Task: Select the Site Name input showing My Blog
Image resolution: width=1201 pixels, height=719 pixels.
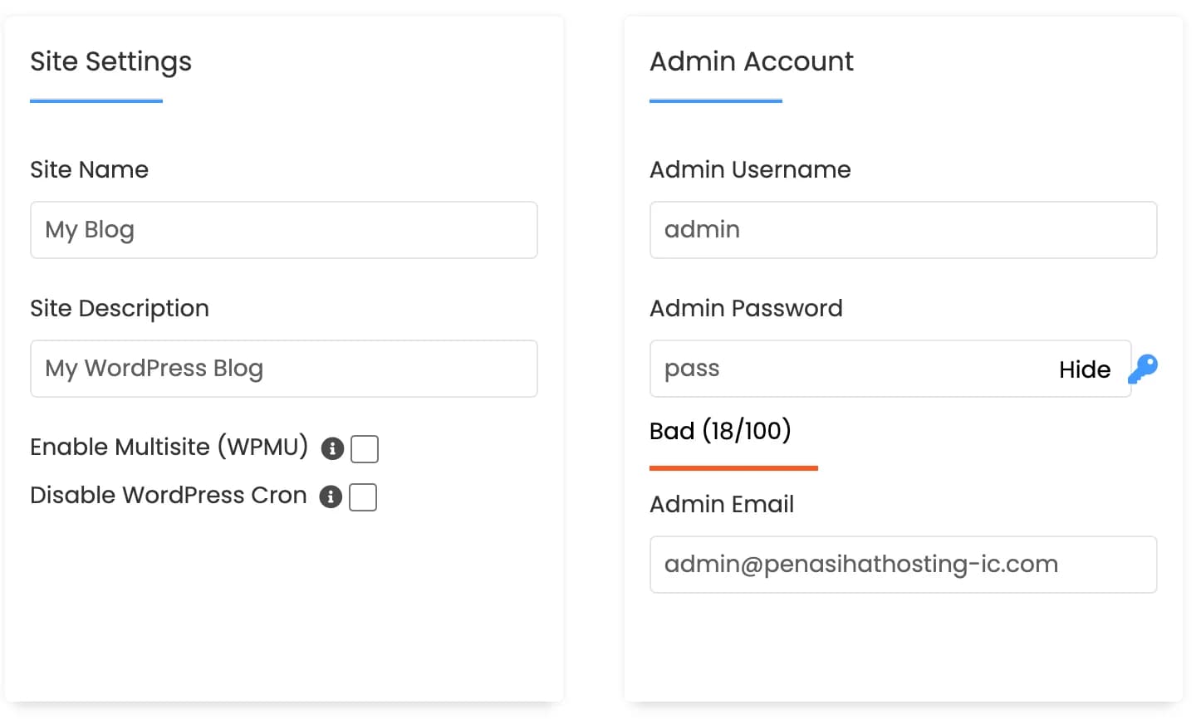Action: pos(282,230)
